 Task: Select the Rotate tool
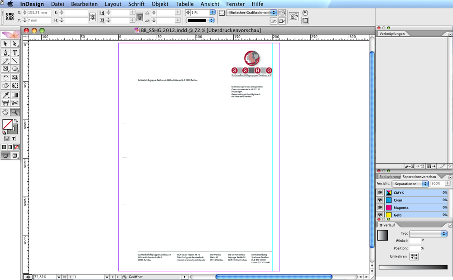pos(5,78)
